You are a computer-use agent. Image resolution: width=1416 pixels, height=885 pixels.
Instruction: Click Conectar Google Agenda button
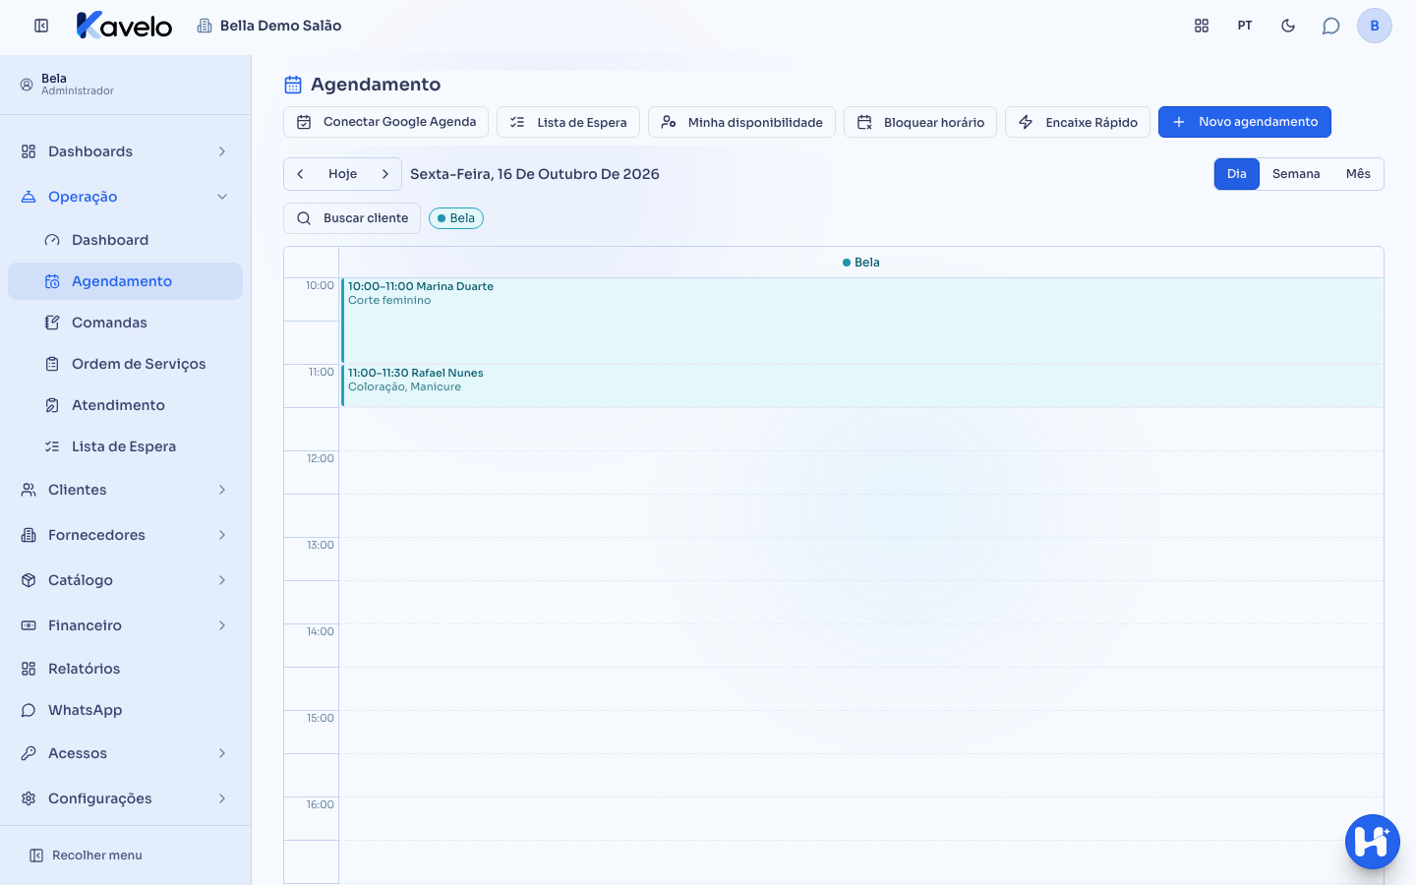coord(385,122)
